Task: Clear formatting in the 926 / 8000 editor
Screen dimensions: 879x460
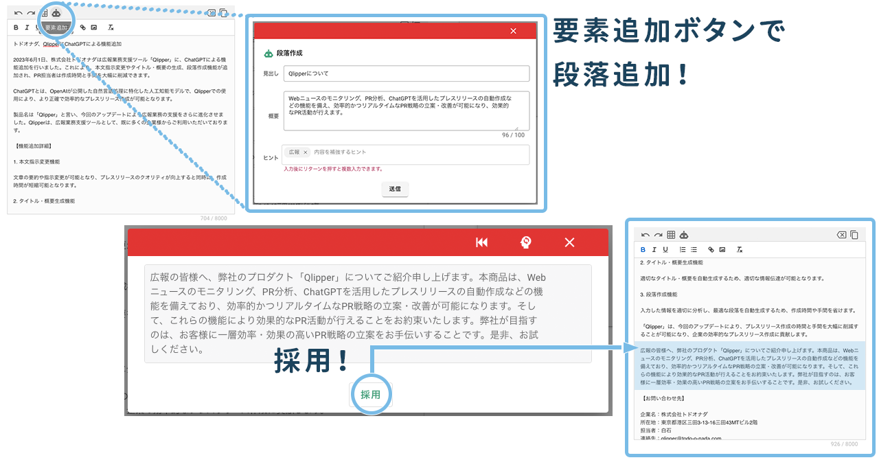Action: (740, 249)
